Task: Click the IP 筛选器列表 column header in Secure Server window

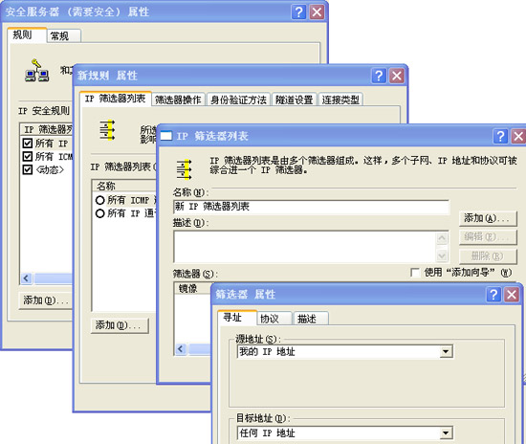Action: click(46, 129)
